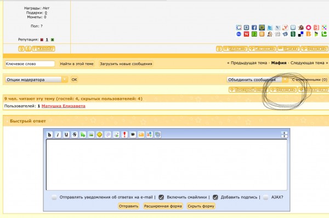Insert an image via the picture icon

(x=91, y=135)
